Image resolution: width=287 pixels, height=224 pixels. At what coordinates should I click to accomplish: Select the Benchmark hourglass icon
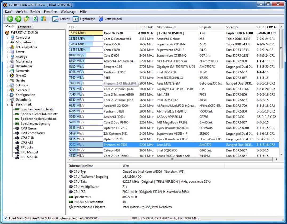pos(13,104)
